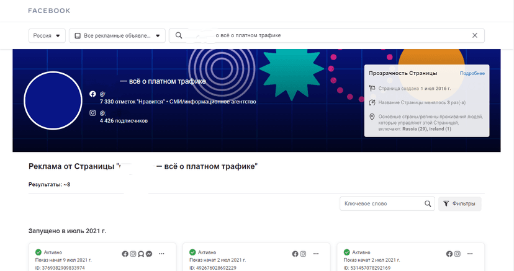The width and height of the screenshot is (514, 271).
Task: Open the Фильтры filters button
Action: 459,203
